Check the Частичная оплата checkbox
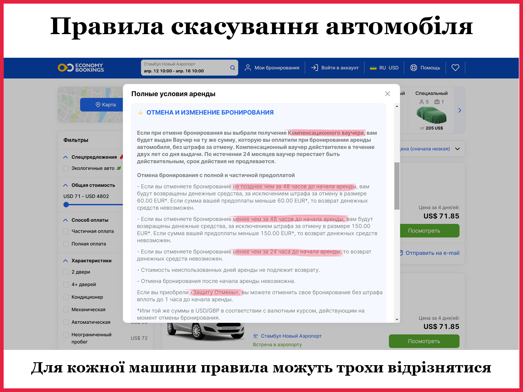 click(66, 231)
